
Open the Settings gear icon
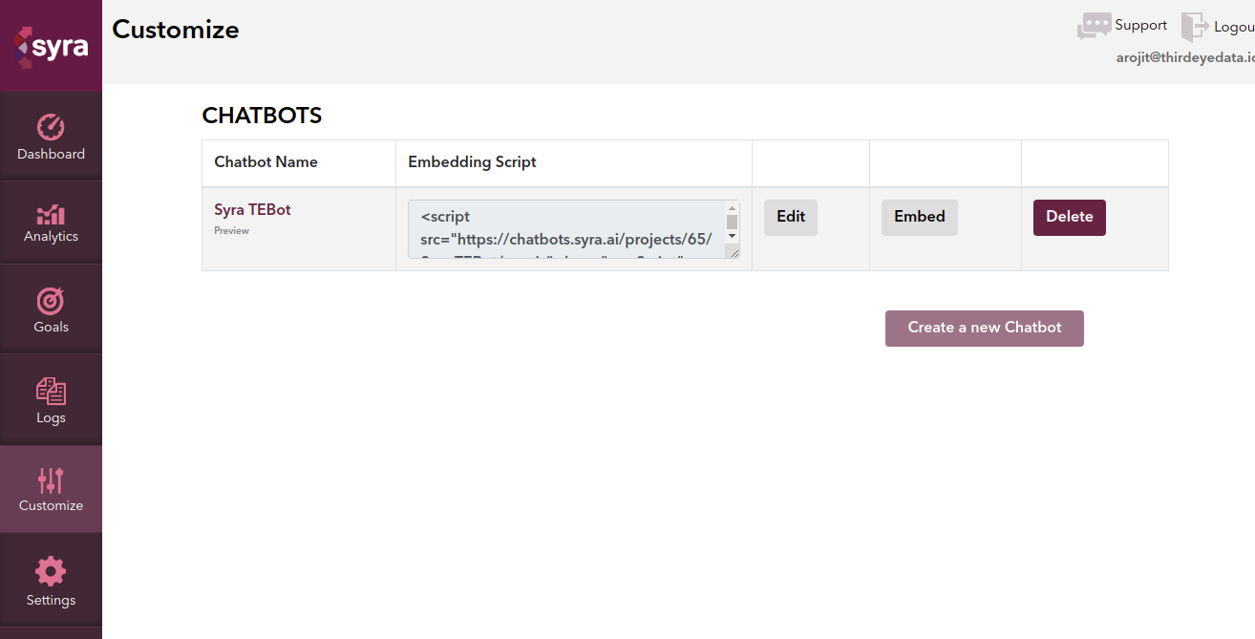pos(51,571)
